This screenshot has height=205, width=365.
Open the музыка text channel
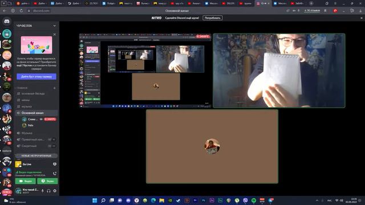[x=26, y=106]
